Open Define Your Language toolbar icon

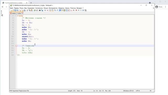coord(62,10)
